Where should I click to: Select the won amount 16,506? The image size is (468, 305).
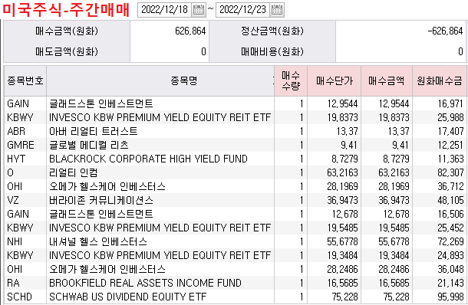click(450, 214)
